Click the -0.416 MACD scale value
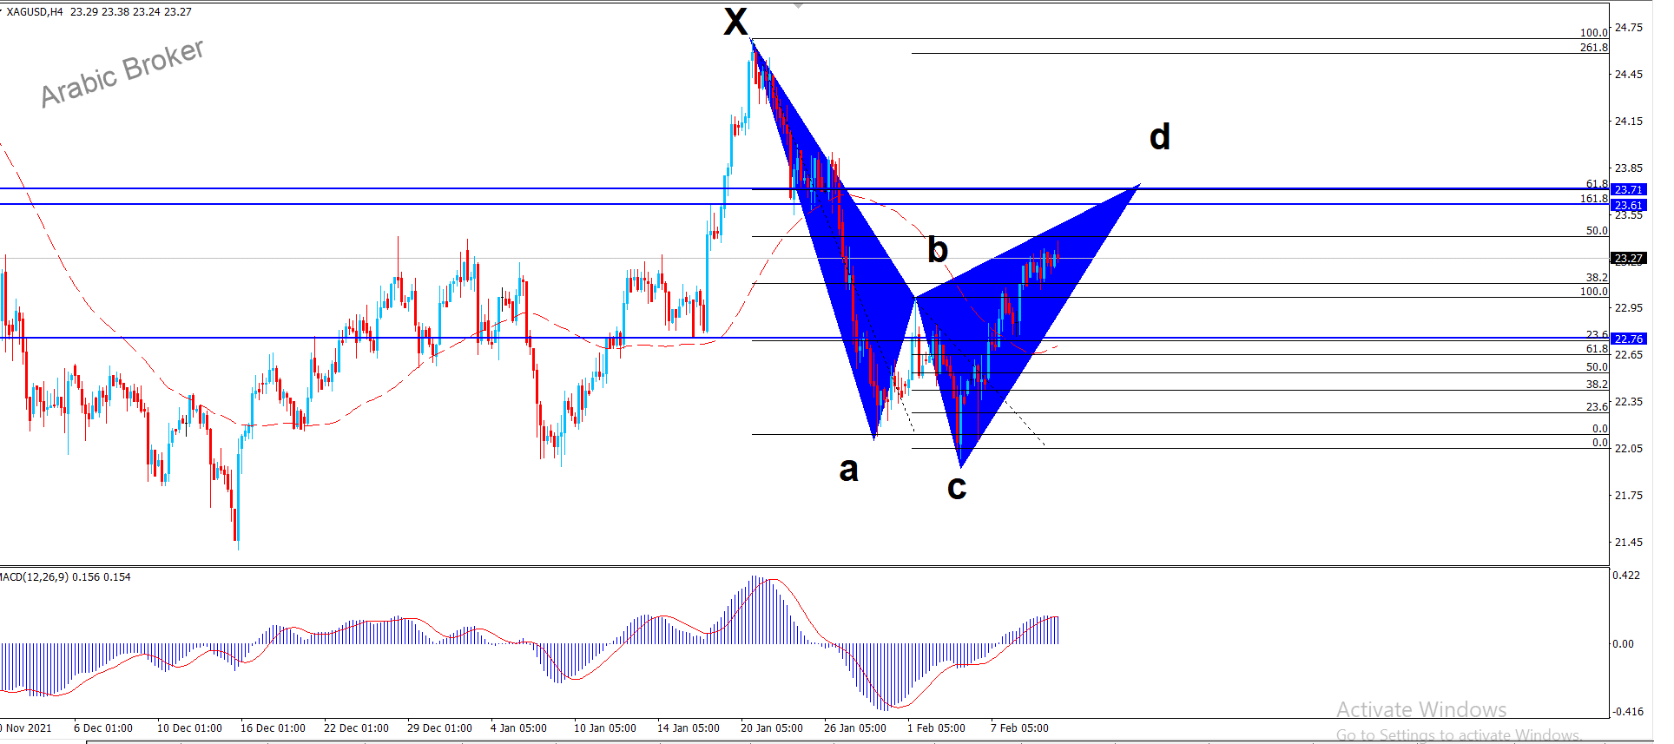 pos(1628,712)
